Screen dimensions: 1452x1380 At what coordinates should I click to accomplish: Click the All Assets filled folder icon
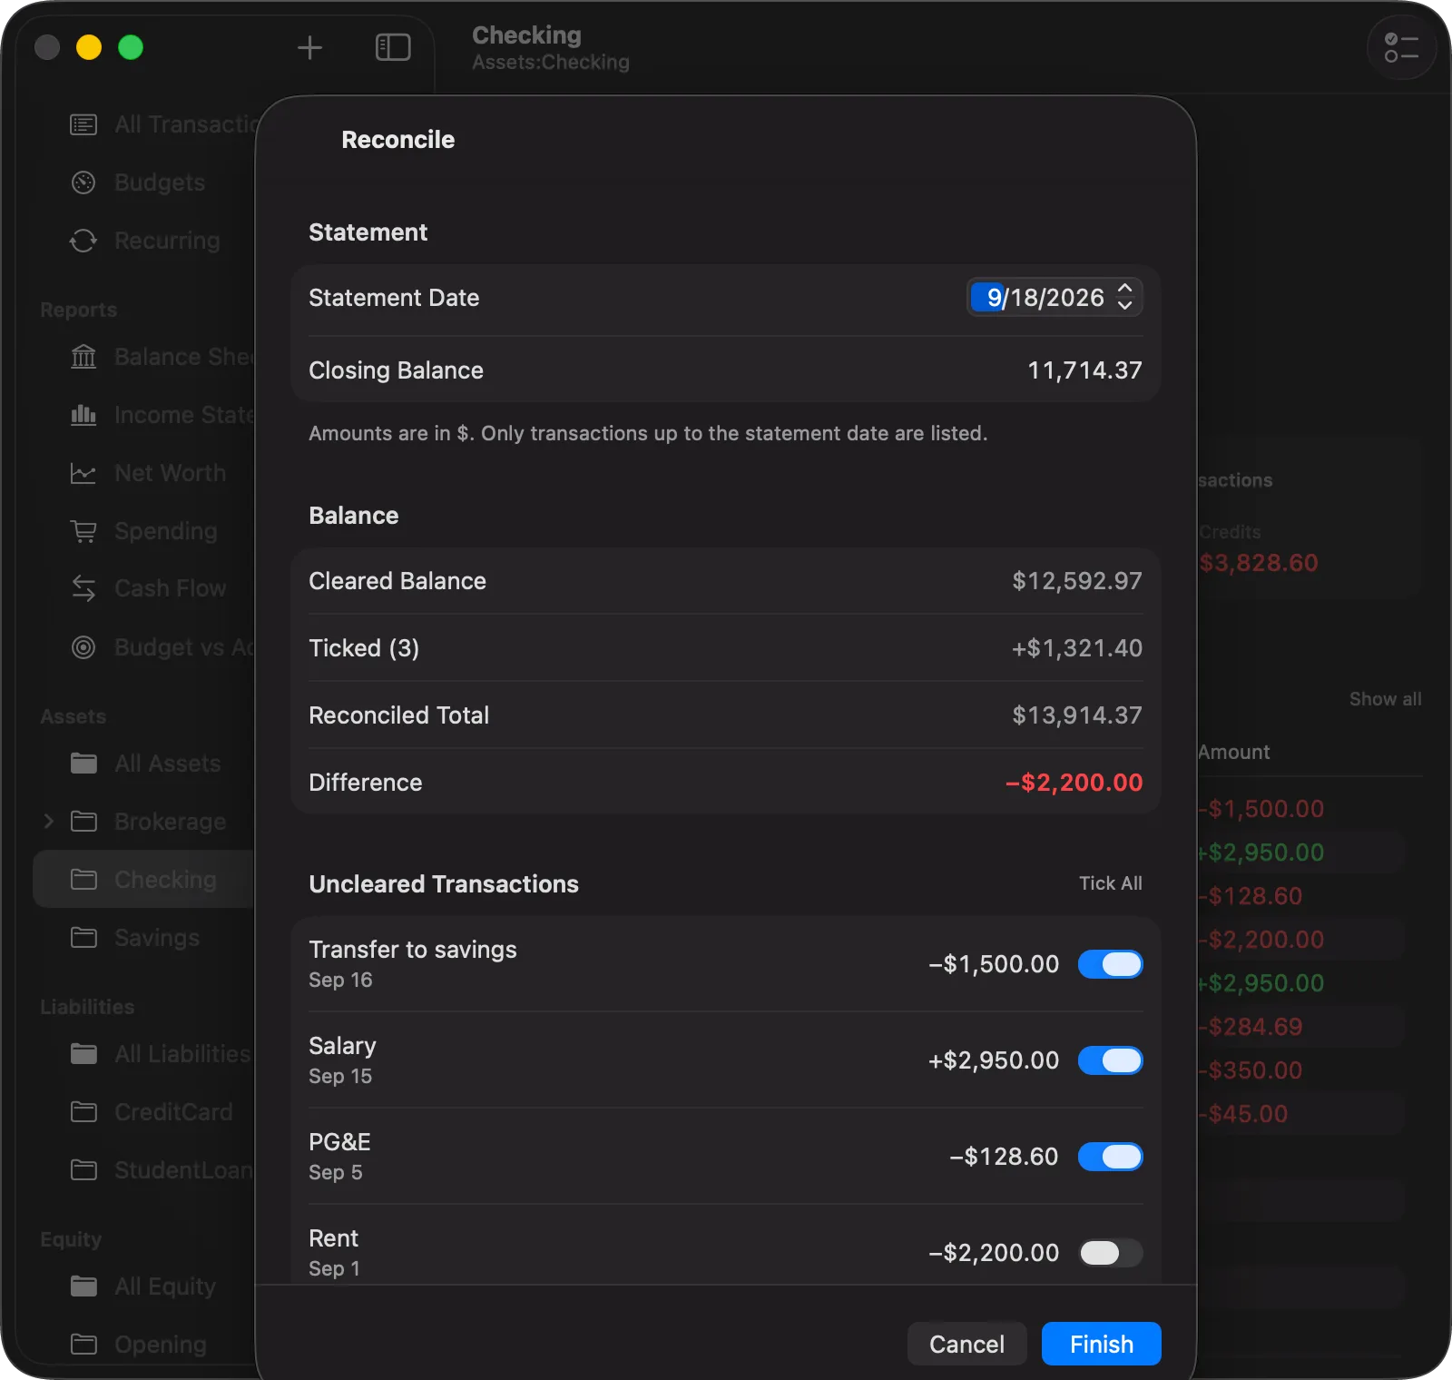pyautogui.click(x=83, y=763)
